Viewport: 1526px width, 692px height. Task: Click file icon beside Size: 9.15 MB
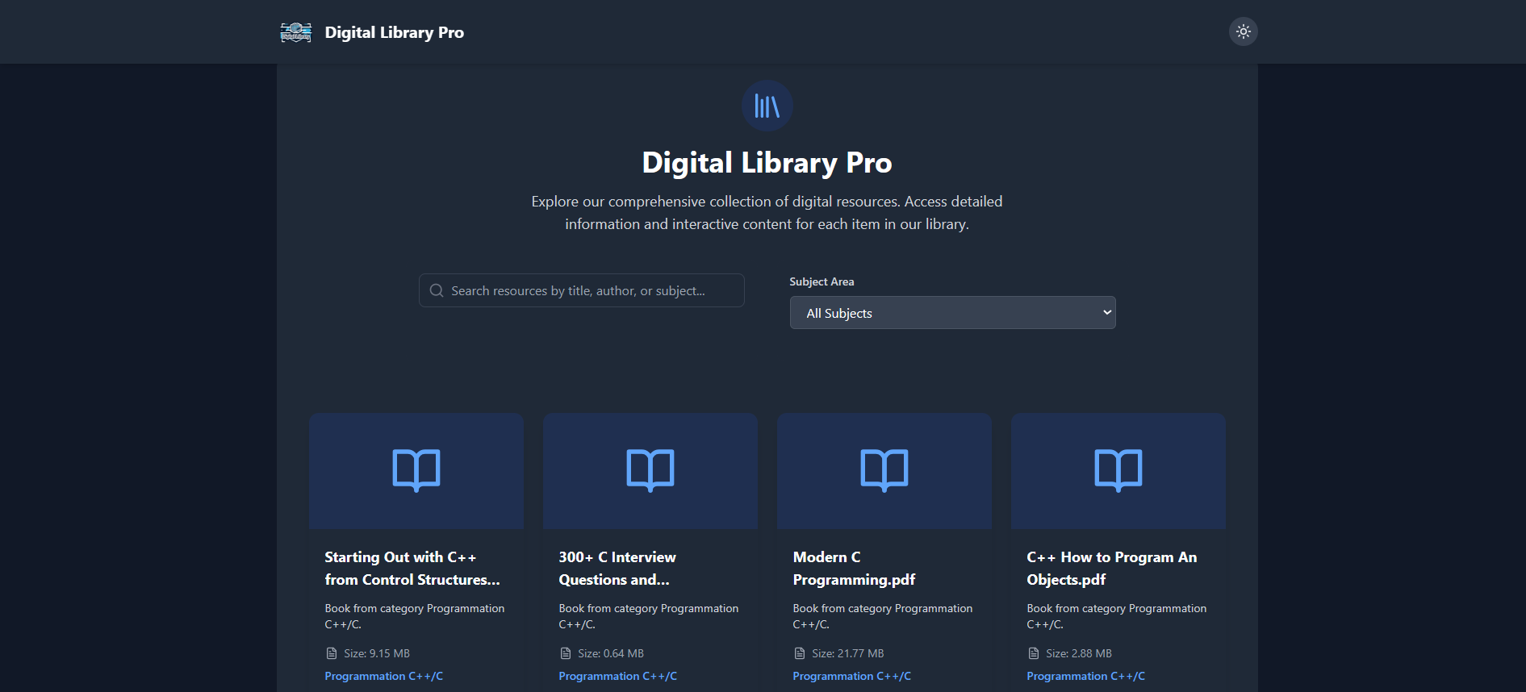(x=331, y=653)
